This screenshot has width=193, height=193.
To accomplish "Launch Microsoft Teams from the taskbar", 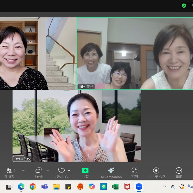I will point(44,187).
